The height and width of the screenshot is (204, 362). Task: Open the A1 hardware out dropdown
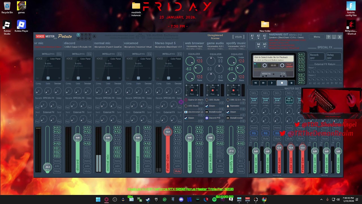(252, 37)
